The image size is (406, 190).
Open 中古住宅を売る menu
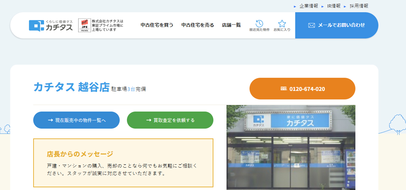pos(198,25)
